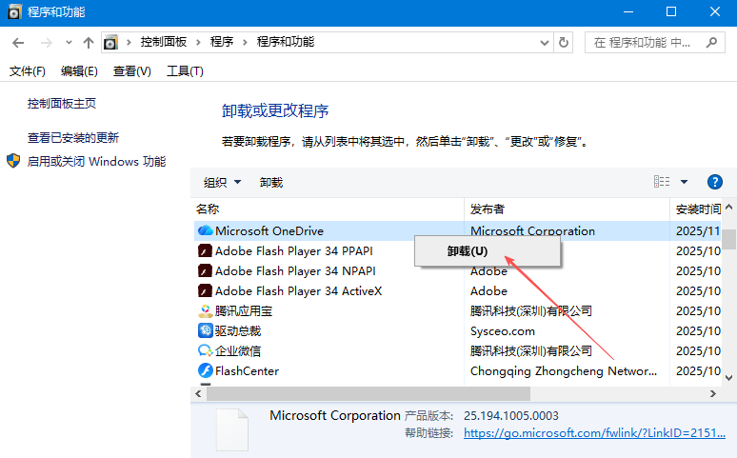This screenshot has width=737, height=458.
Task: Click the 卸载 toolbar button
Action: coord(271,182)
